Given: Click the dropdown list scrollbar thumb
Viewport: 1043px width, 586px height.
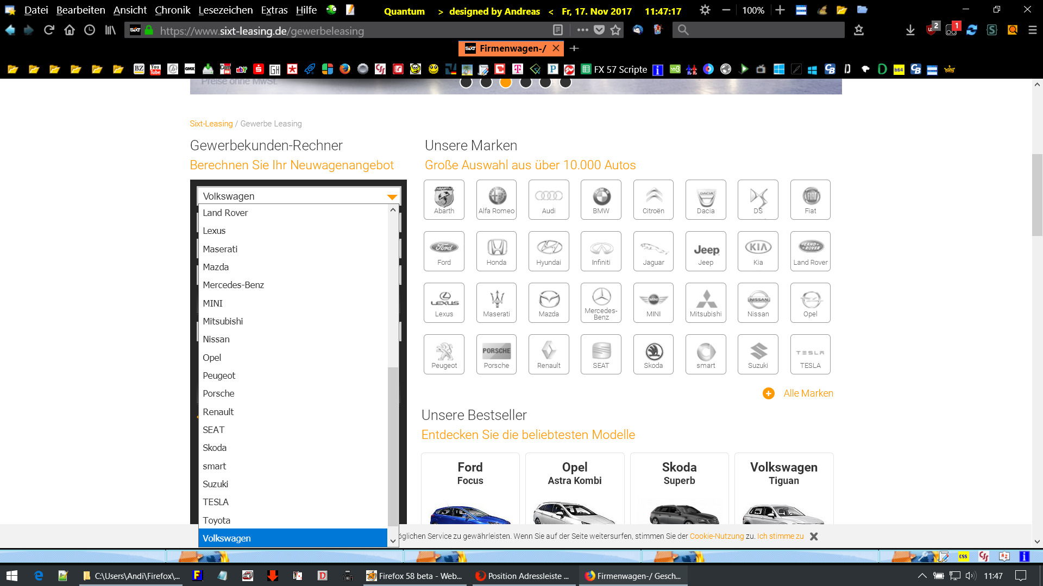Looking at the screenshot, I should tap(393, 445).
